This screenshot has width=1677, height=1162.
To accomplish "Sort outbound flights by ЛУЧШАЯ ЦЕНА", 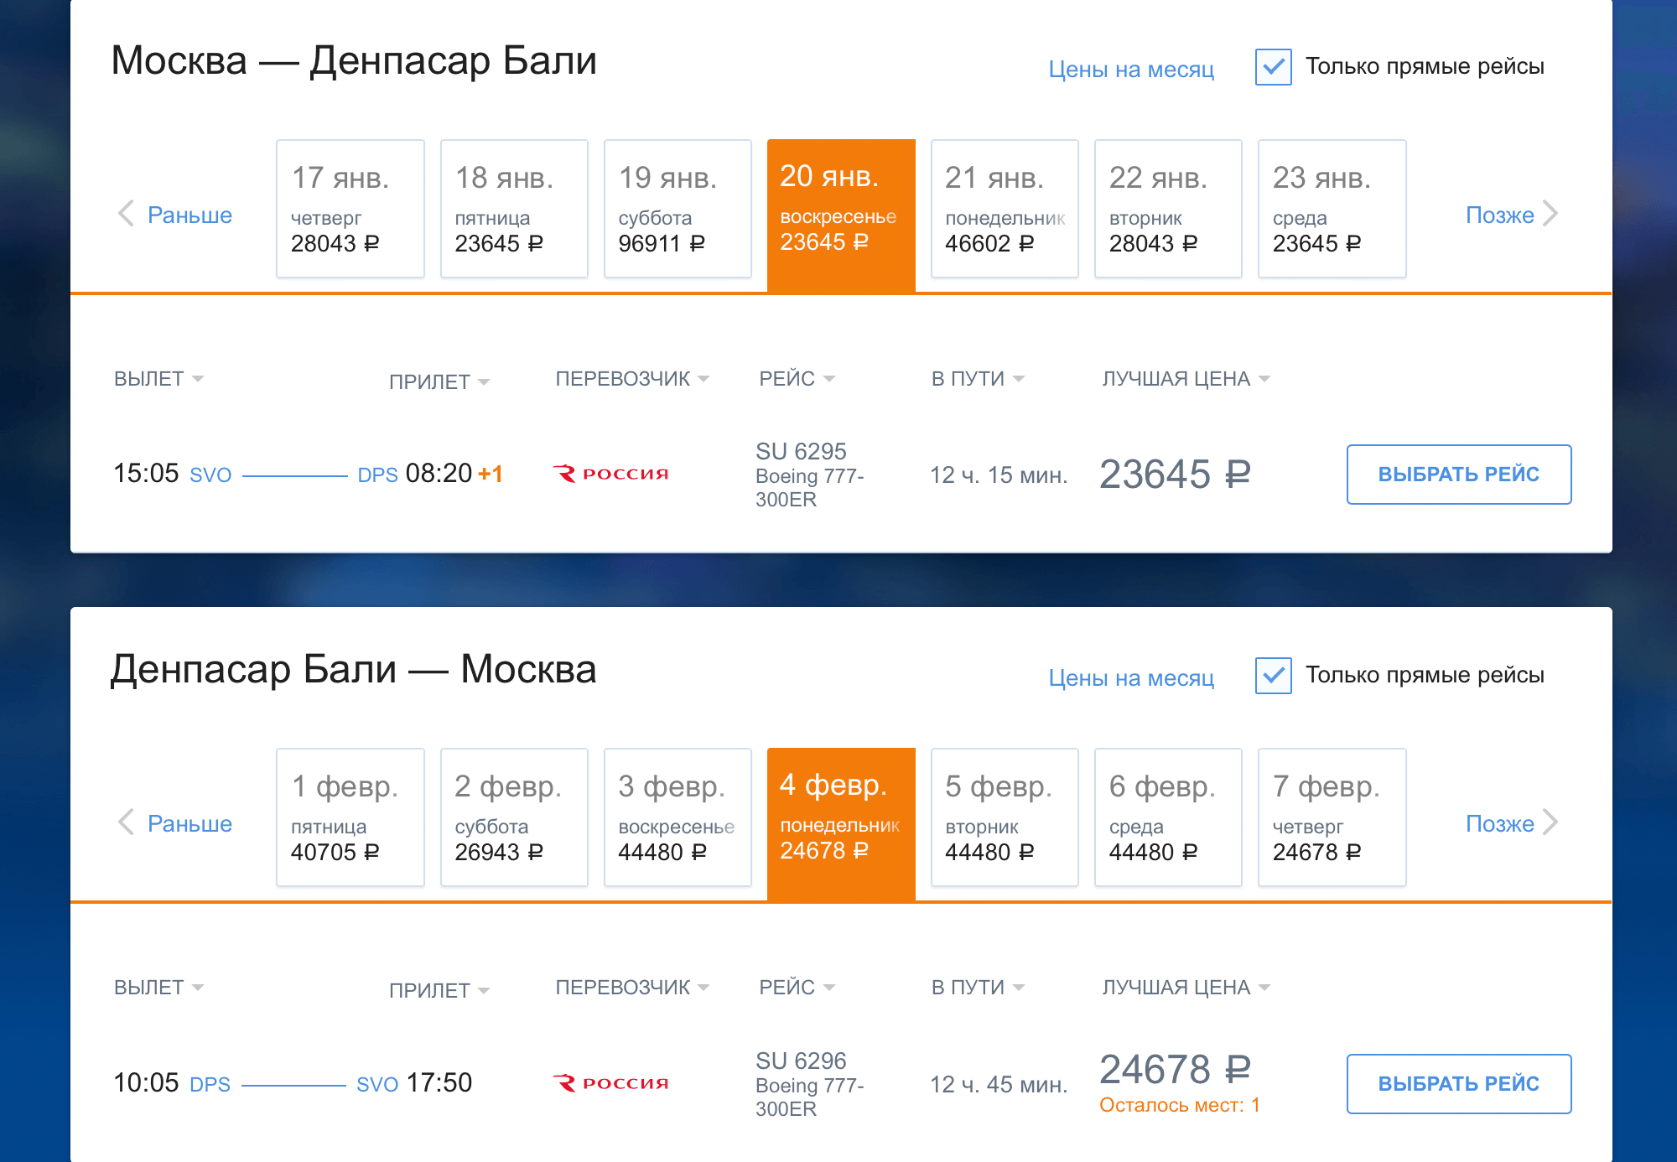I will [x=1185, y=379].
